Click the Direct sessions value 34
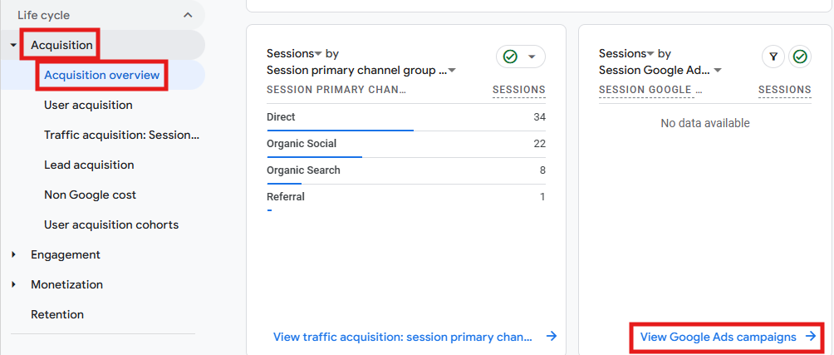The height and width of the screenshot is (355, 834). (539, 117)
